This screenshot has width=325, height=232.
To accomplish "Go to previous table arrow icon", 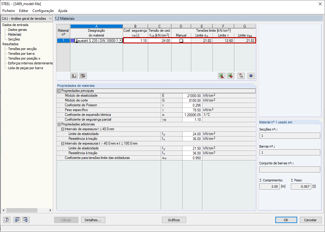I will [x=17, y=219].
